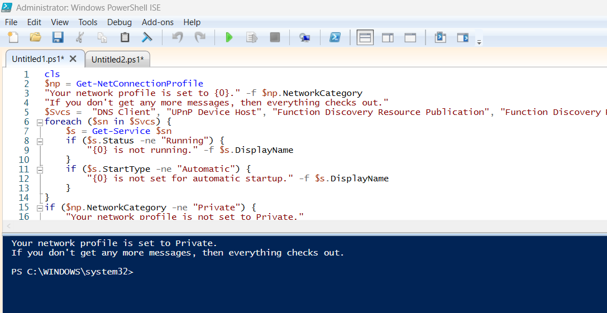Collapse the NetworkCategory if block on line 15
Viewport: 607px width, 313px height.
click(40, 208)
